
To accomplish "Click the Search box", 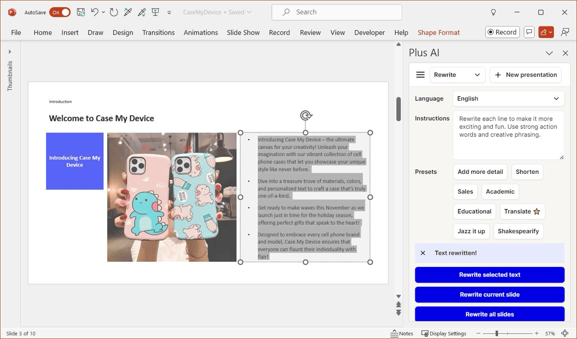I will pos(337,12).
